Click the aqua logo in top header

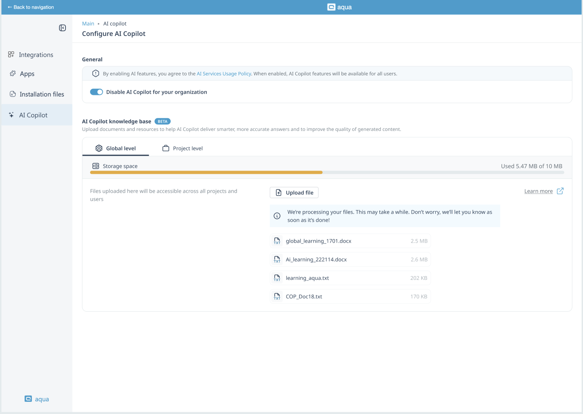coord(339,7)
